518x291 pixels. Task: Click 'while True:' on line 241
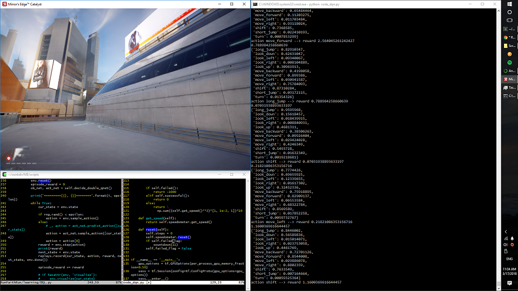pyautogui.click(x=41, y=203)
